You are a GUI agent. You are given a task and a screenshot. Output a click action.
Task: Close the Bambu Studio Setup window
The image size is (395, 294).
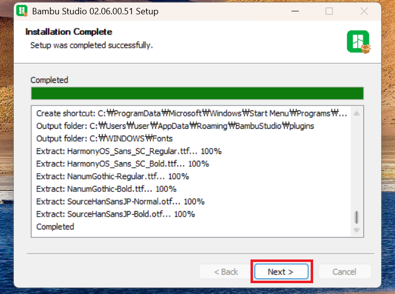click(x=363, y=11)
